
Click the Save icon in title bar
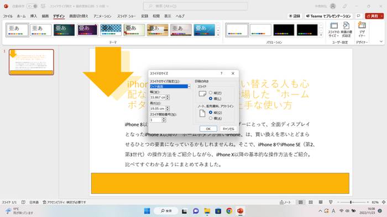[x=43, y=6]
